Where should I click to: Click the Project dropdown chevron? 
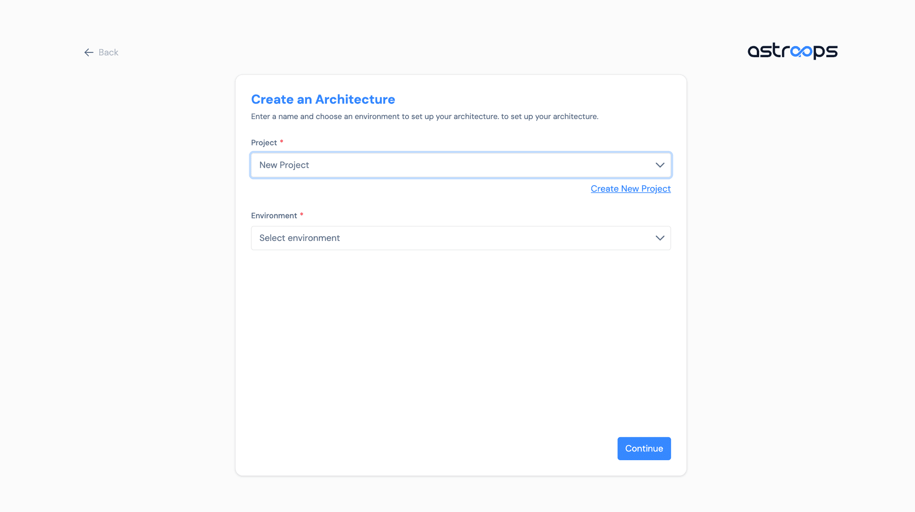pyautogui.click(x=660, y=165)
